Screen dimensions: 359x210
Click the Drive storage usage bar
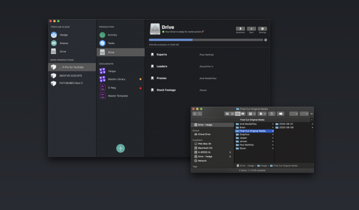pyautogui.click(x=206, y=40)
